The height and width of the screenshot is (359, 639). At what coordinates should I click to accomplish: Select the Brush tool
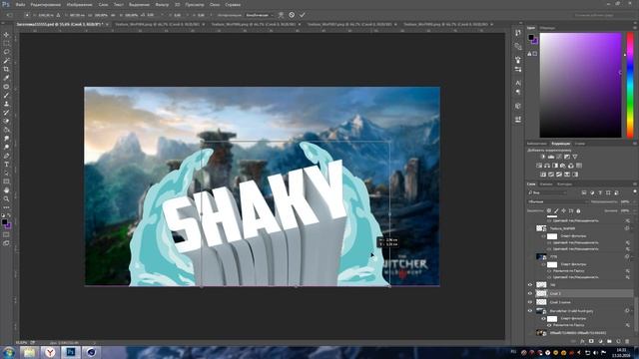(6, 96)
